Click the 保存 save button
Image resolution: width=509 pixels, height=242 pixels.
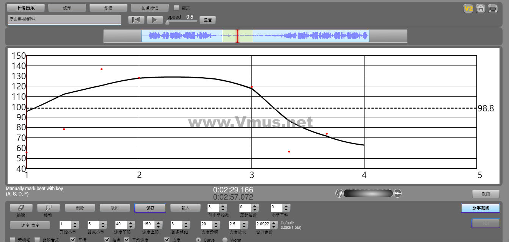coord(150,208)
